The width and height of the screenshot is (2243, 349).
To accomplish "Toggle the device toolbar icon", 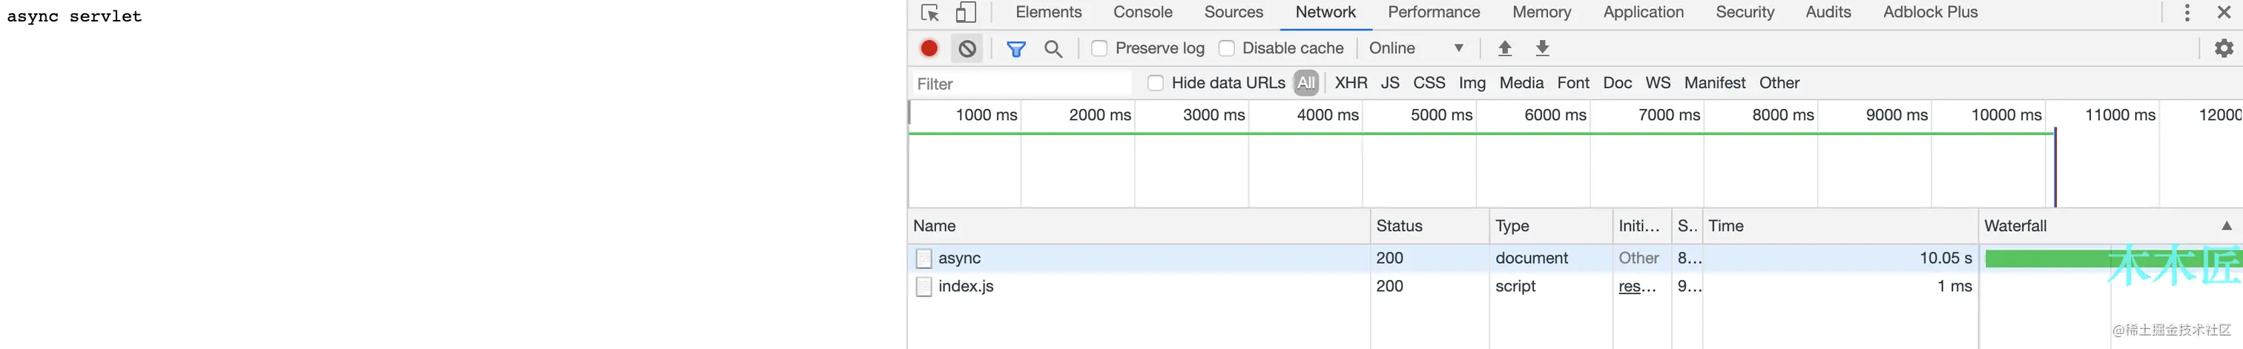I will [x=966, y=13].
